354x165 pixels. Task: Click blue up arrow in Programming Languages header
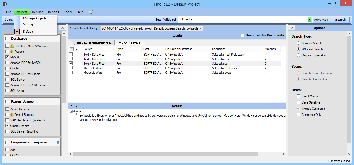click(58, 142)
